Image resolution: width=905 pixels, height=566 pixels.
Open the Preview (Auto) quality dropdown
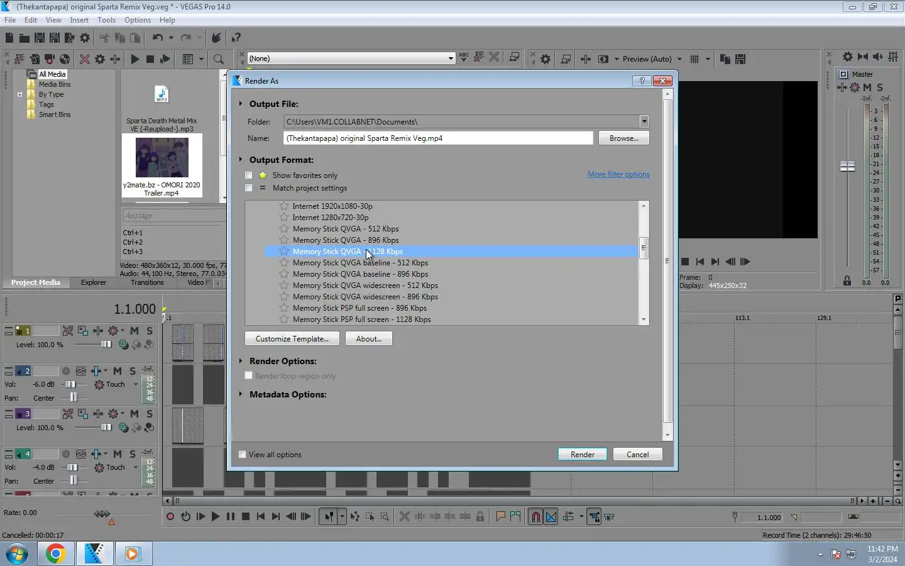coord(679,59)
